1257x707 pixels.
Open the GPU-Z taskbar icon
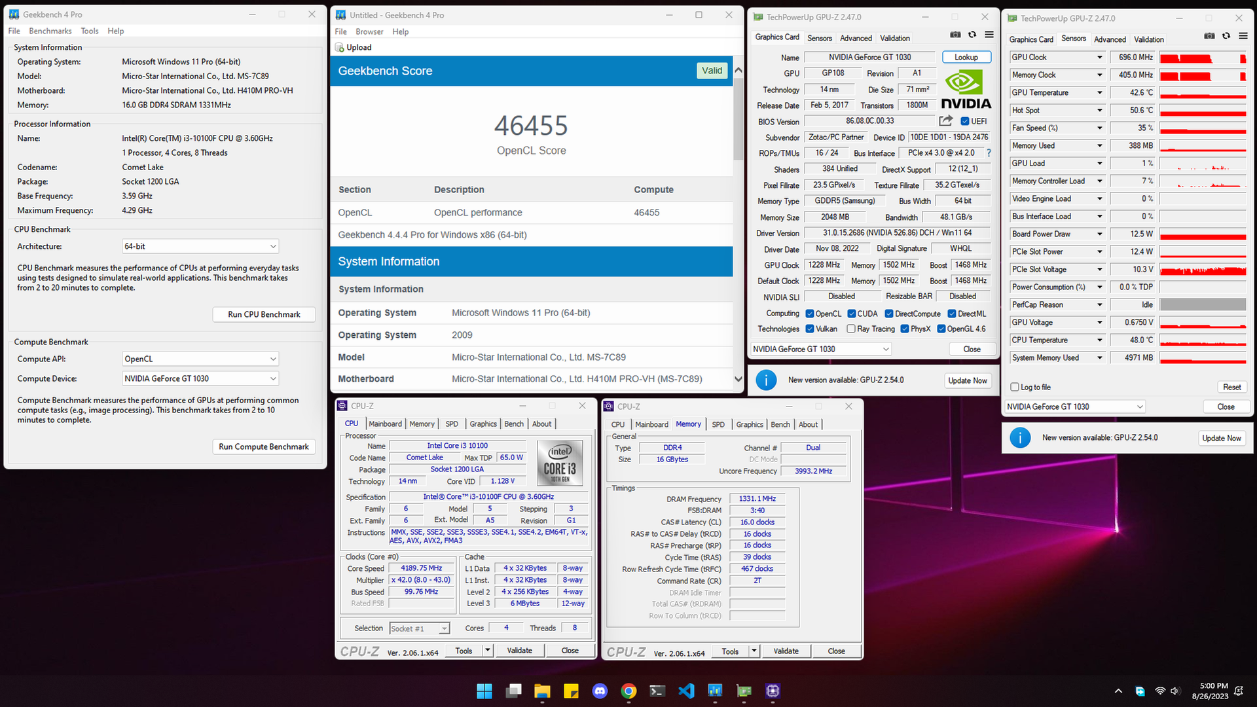tap(744, 691)
